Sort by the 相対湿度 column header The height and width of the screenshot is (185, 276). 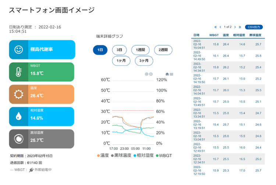[239, 35]
